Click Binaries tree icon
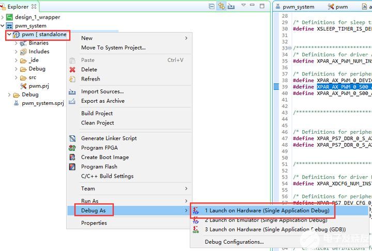The image size is (372, 251). click(x=23, y=43)
